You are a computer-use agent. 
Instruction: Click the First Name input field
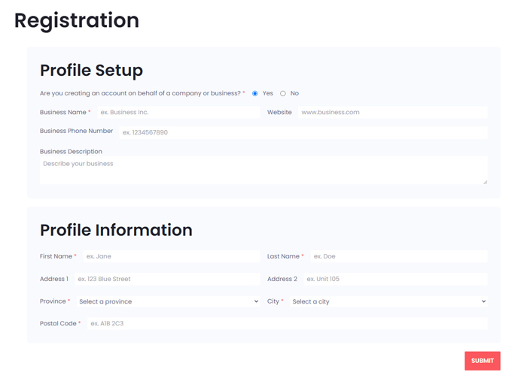(172, 256)
